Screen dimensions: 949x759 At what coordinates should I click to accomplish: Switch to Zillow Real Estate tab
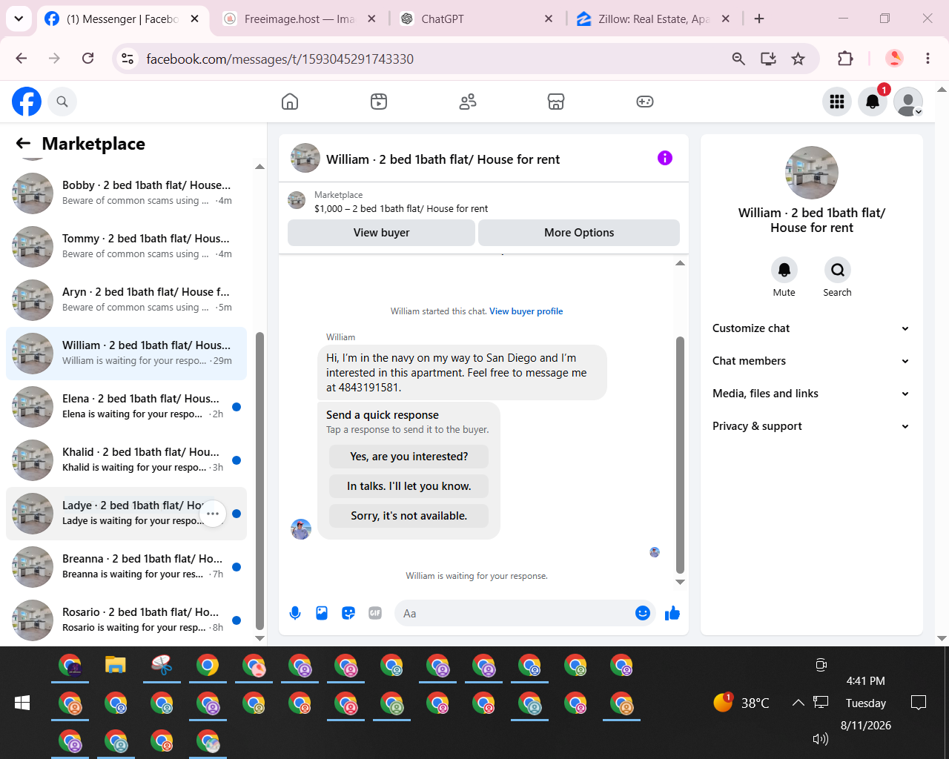653,19
